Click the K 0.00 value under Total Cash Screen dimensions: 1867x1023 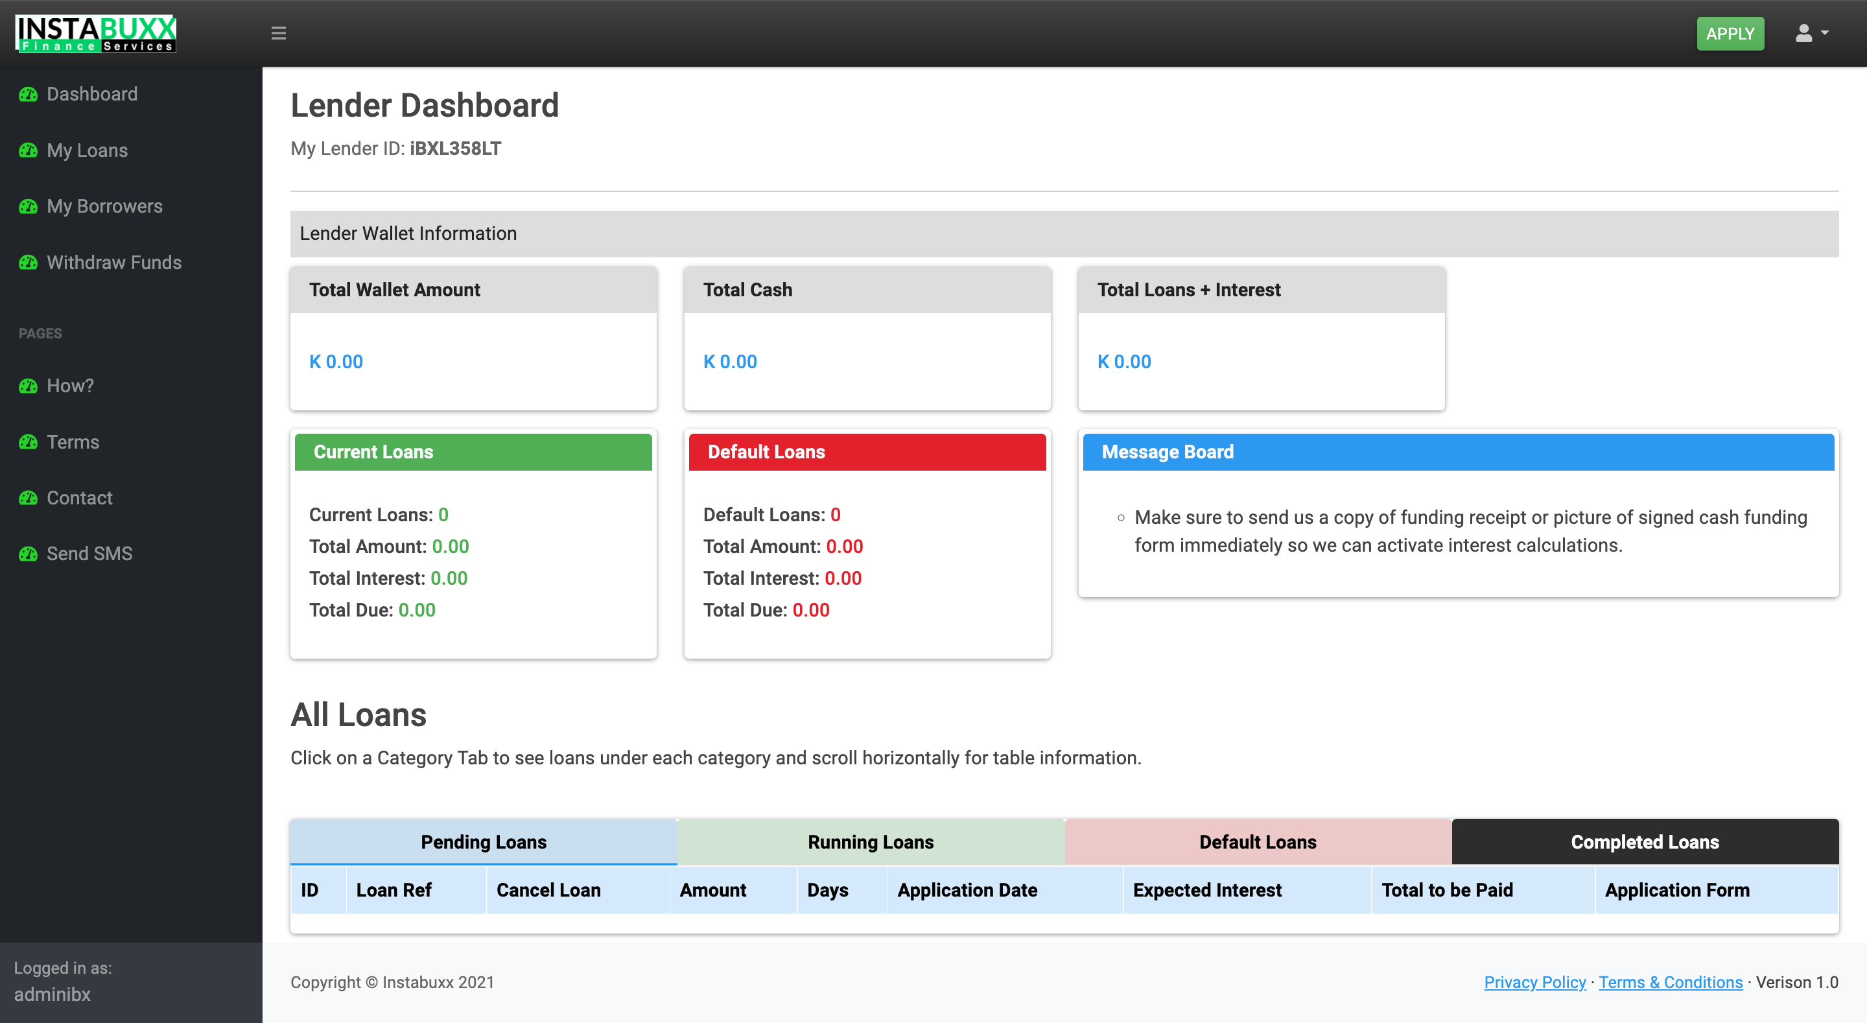730,362
